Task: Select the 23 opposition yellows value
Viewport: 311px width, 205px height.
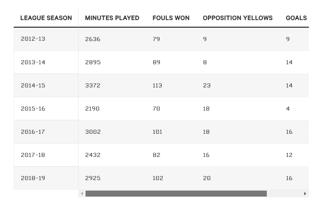Action: click(207, 85)
